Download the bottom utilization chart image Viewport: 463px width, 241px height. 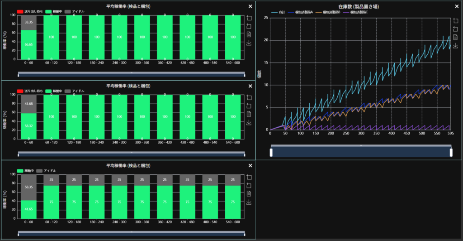click(249, 202)
